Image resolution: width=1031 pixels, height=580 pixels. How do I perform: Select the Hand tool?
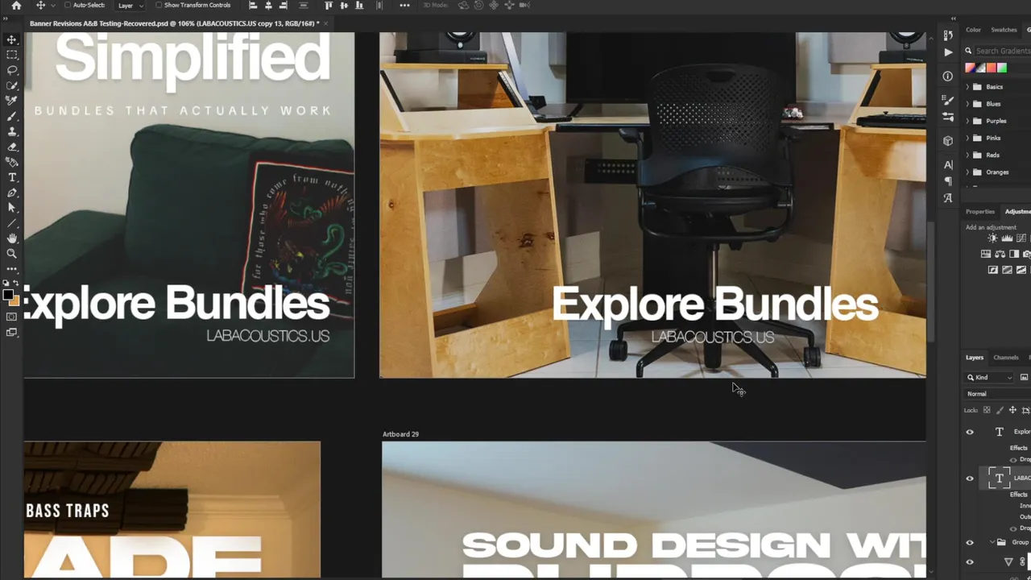click(x=12, y=238)
